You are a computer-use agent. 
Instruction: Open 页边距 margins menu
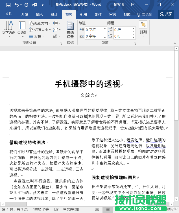[x=22, y=29]
